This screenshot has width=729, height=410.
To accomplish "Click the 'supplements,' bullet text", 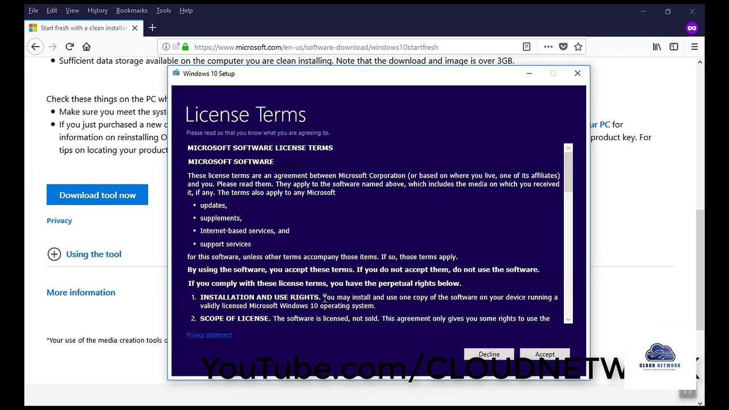I will 221,218.
